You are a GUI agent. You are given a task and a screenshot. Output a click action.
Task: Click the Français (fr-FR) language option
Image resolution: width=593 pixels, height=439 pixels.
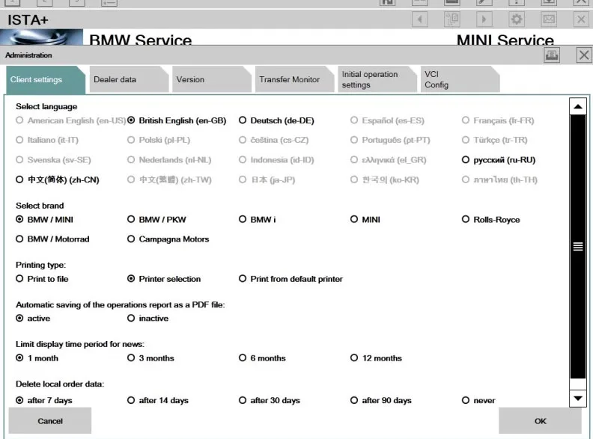click(x=498, y=120)
